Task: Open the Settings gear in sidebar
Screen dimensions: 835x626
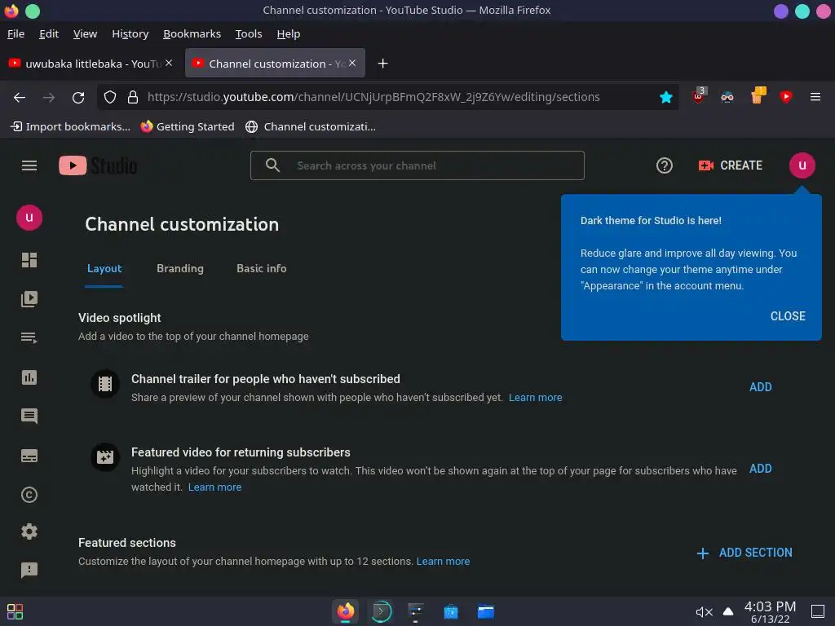Action: [x=29, y=531]
